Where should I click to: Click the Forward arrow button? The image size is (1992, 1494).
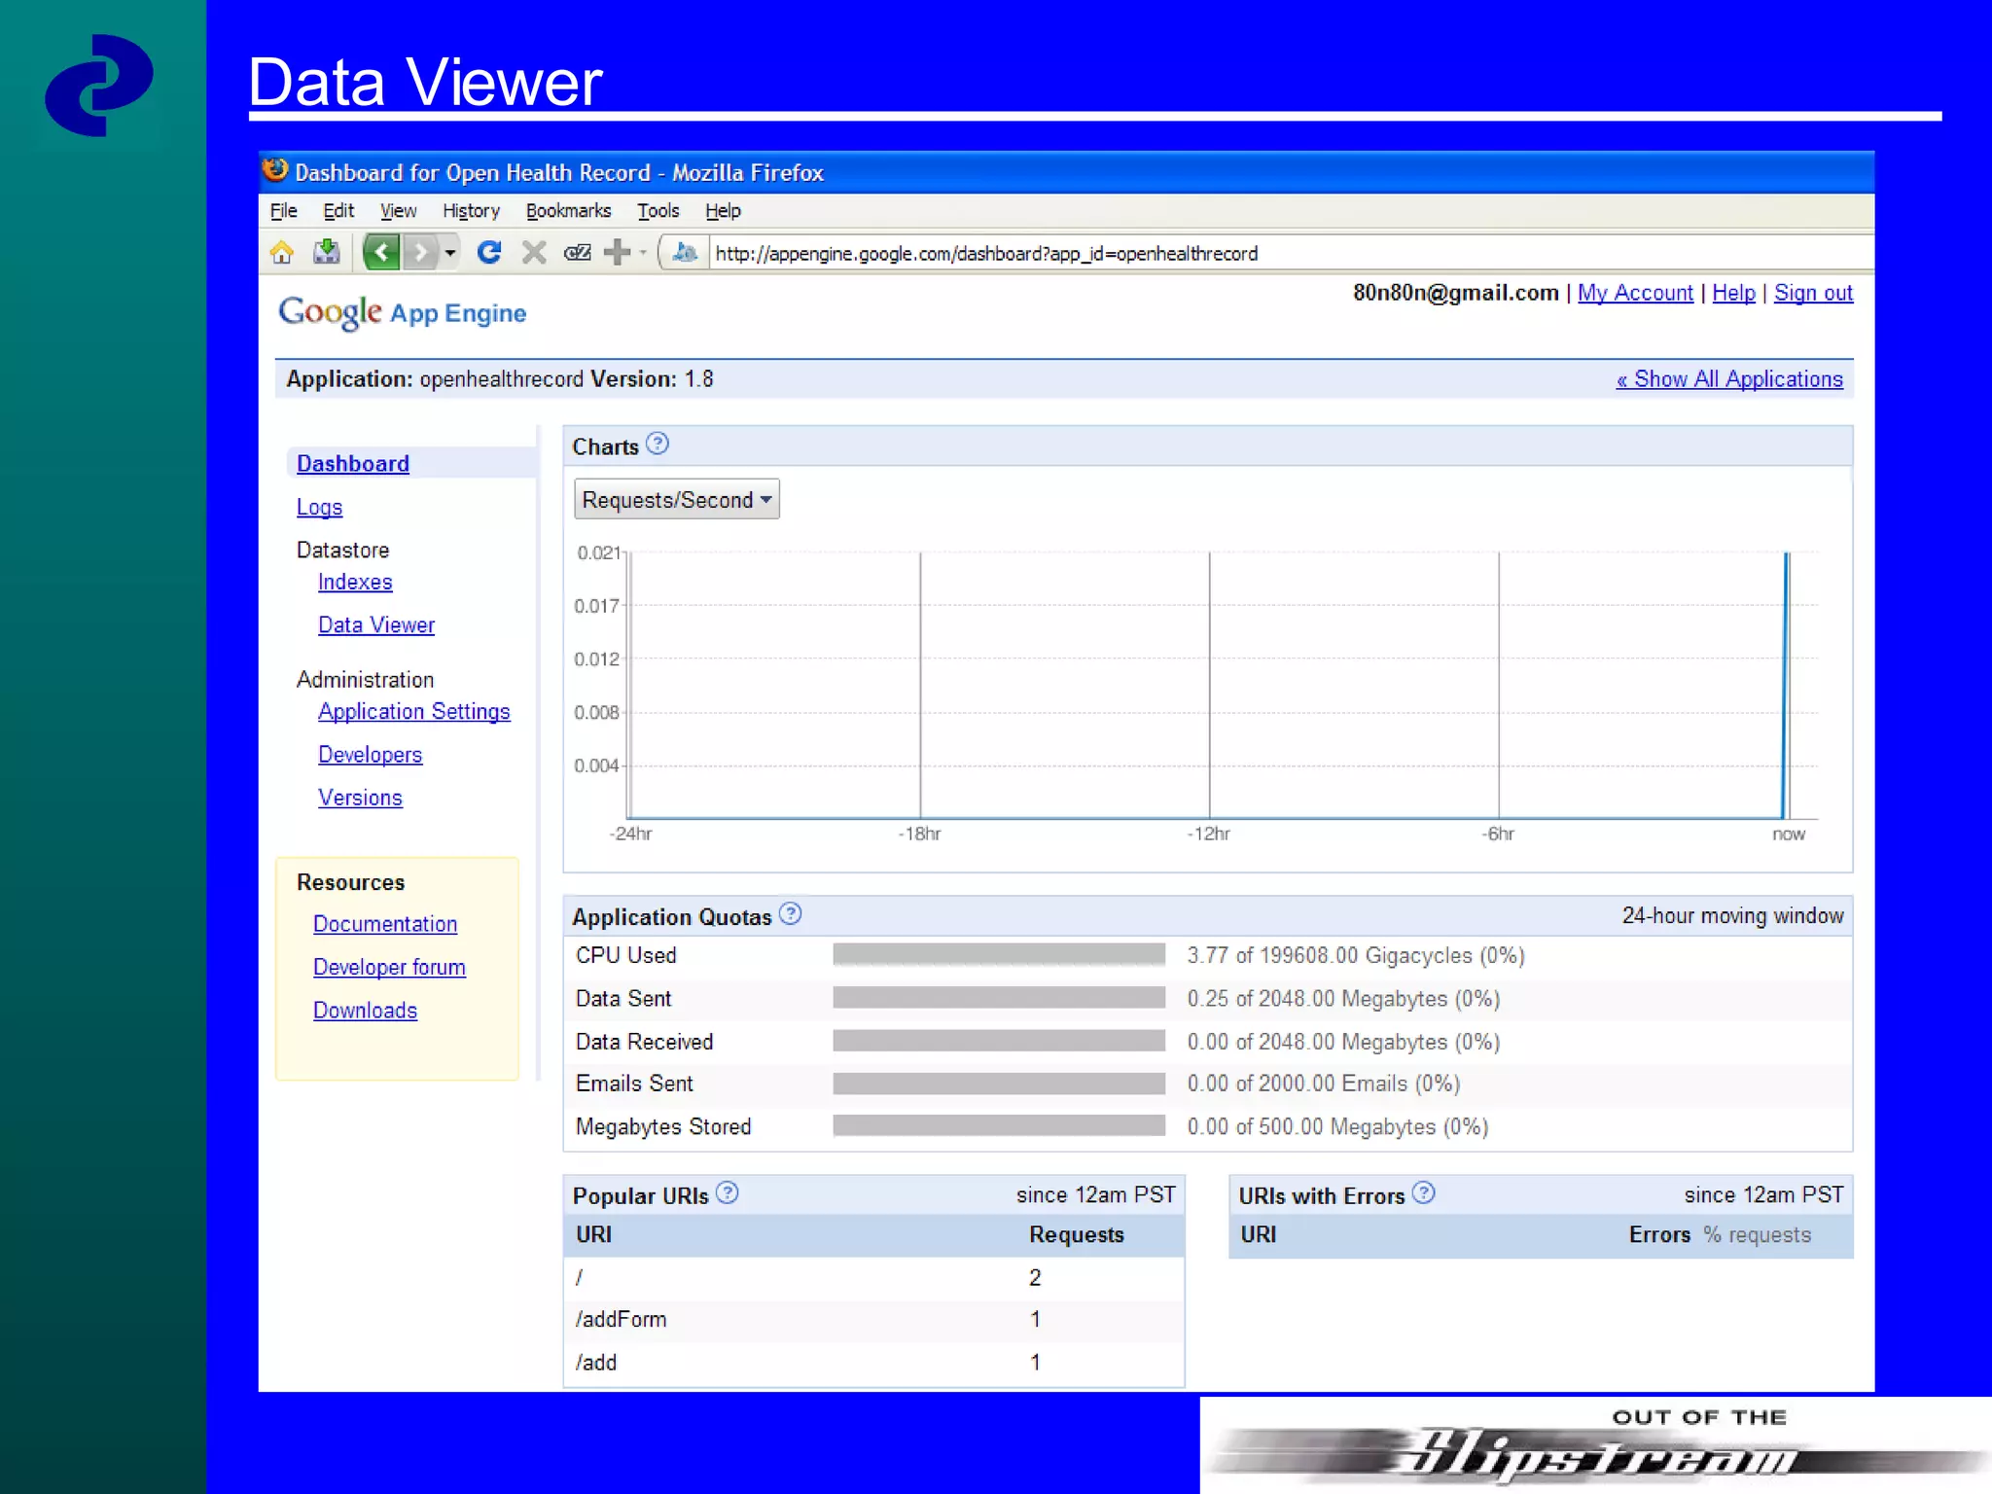click(420, 253)
